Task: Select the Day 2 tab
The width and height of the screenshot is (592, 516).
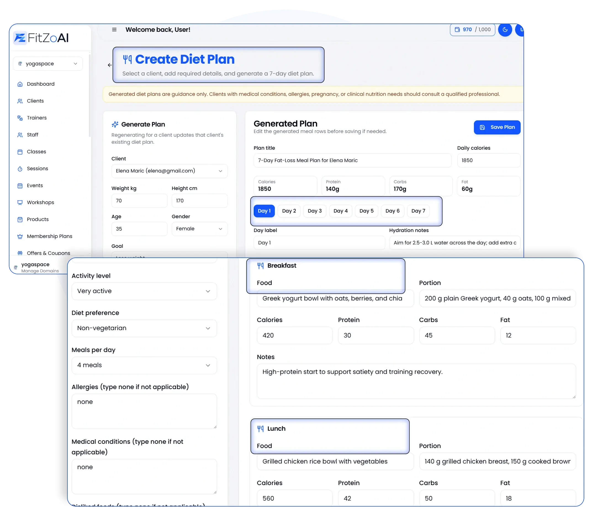Action: (289, 211)
